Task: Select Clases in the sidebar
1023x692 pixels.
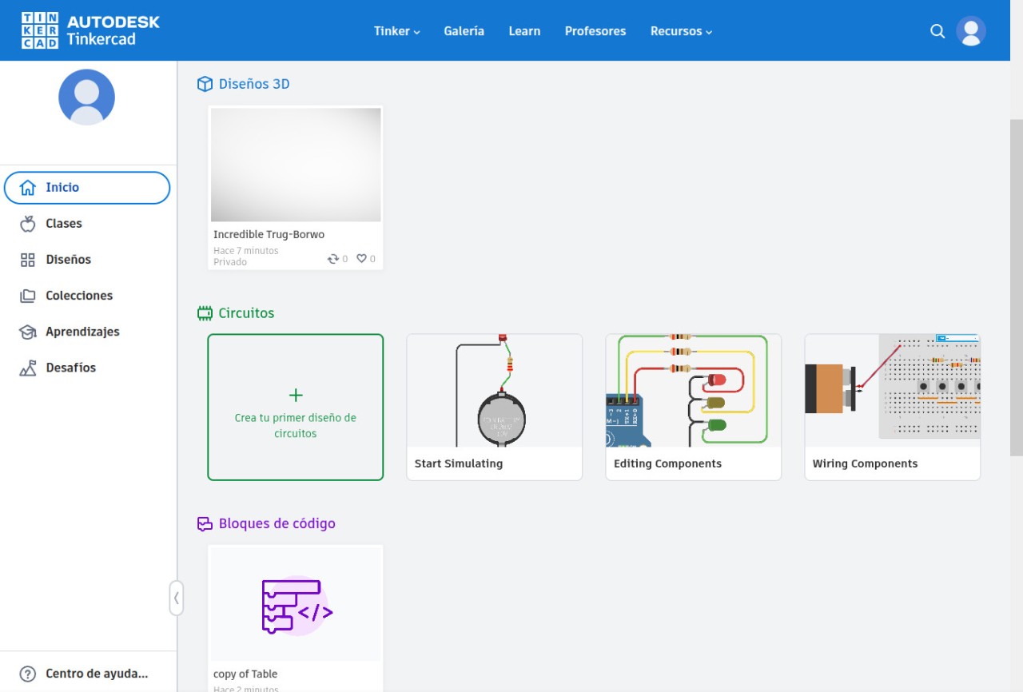Action: [x=64, y=224]
